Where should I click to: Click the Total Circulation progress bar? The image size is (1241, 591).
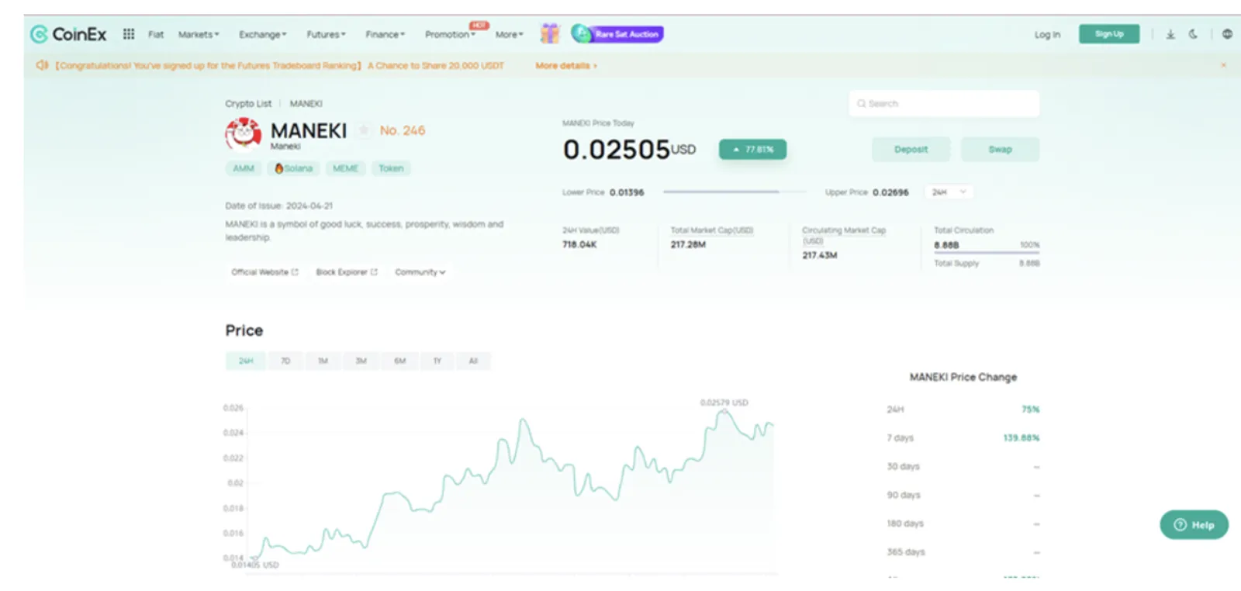coord(987,253)
